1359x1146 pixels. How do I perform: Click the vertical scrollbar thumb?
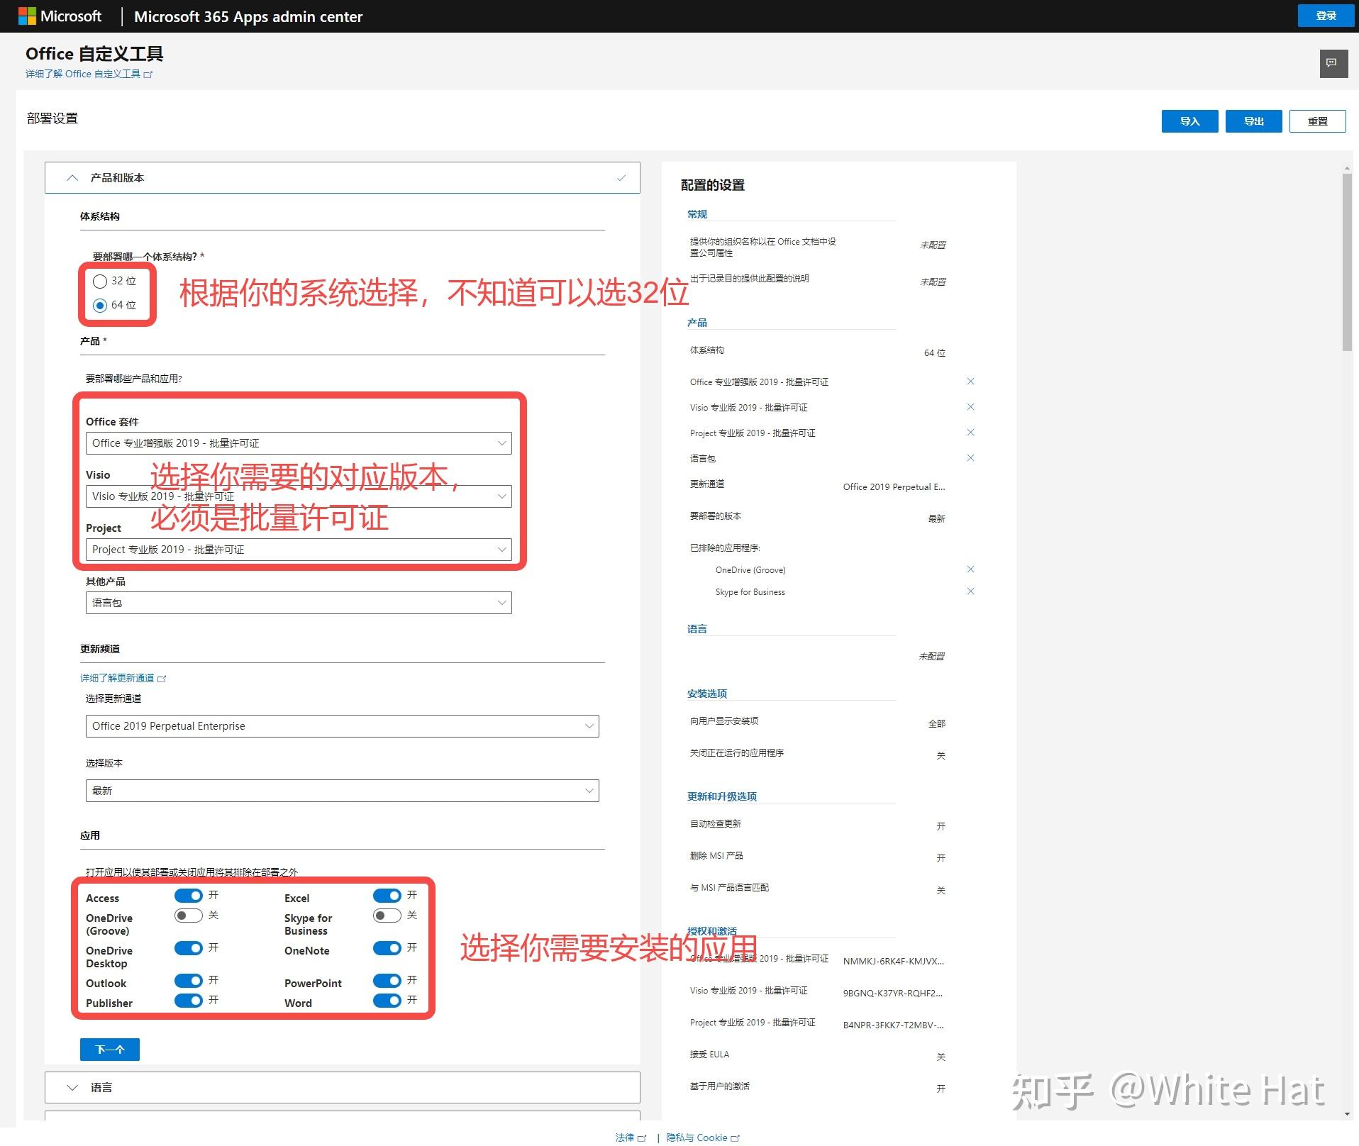pos(1347,262)
